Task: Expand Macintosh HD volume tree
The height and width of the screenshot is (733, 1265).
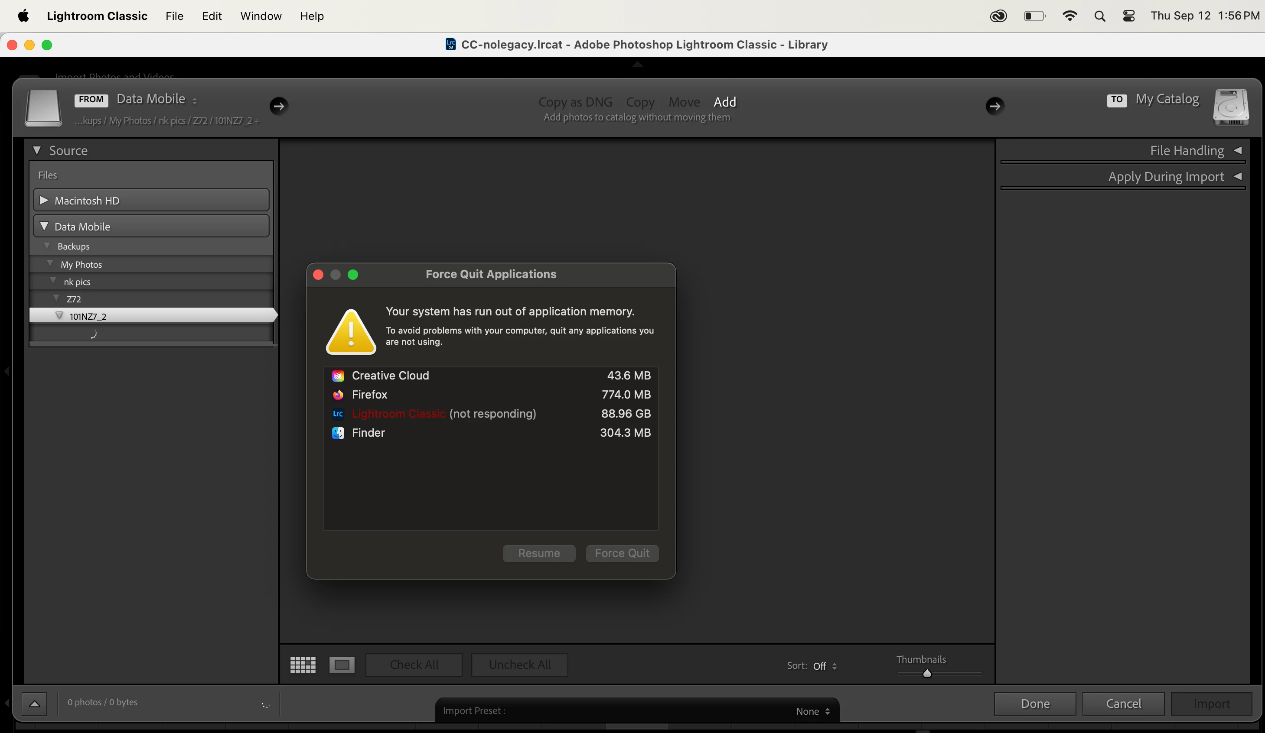Action: [44, 201]
